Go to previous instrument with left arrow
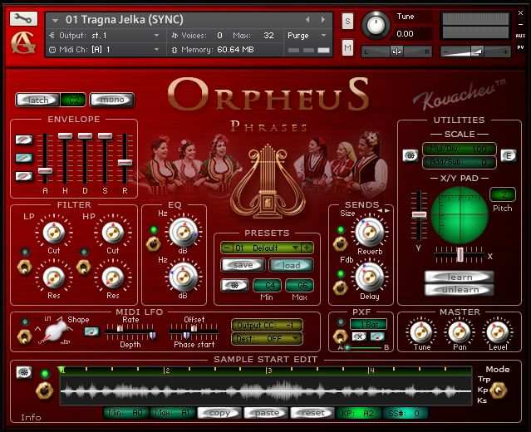The height and width of the screenshot is (432, 531). (x=307, y=20)
